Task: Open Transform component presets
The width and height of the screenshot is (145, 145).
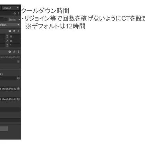Action: coord(14,31)
